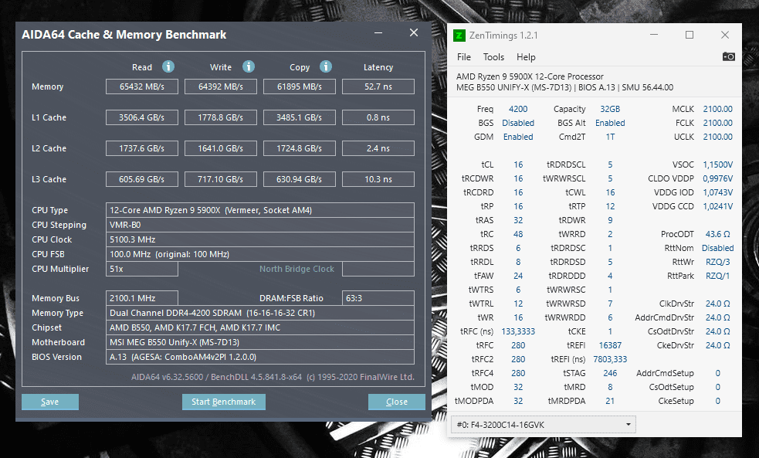Click the BGS Alt Enabled value

pyautogui.click(x=610, y=123)
